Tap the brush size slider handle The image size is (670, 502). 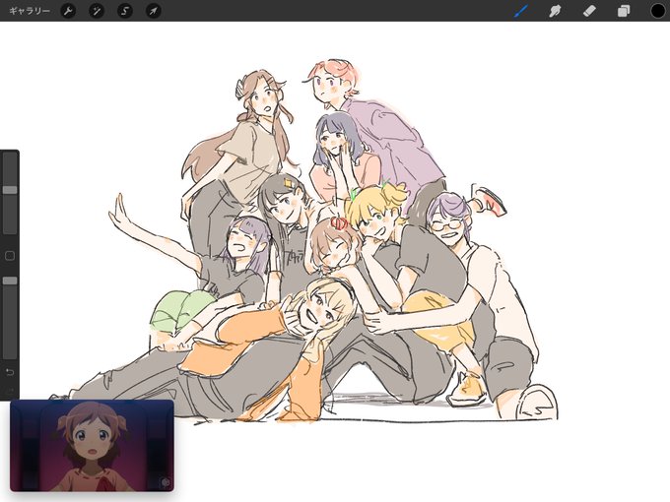[x=10, y=190]
